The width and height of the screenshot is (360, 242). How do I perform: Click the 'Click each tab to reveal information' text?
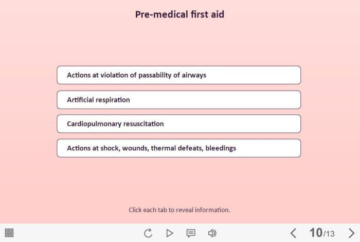[x=179, y=210]
